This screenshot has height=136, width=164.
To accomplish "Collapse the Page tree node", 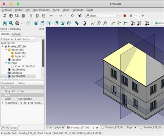I will 6,63.
